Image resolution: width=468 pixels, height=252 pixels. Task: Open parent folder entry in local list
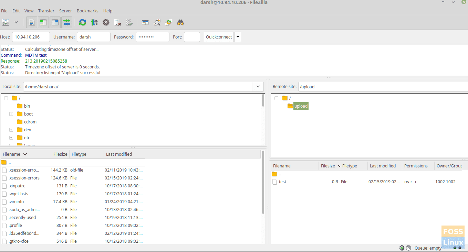(73, 162)
